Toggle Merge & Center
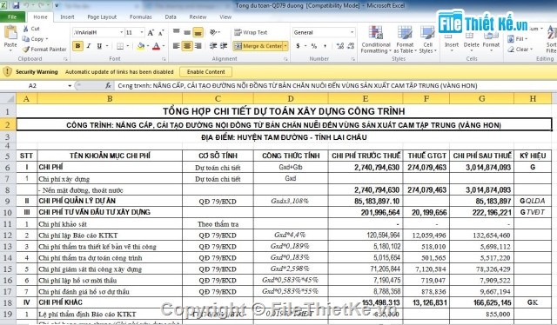This screenshot has width=557, height=325. (258, 46)
